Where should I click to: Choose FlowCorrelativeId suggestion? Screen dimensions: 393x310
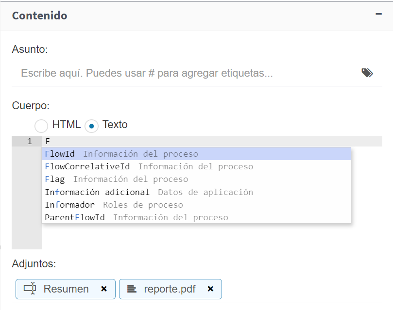(196, 166)
